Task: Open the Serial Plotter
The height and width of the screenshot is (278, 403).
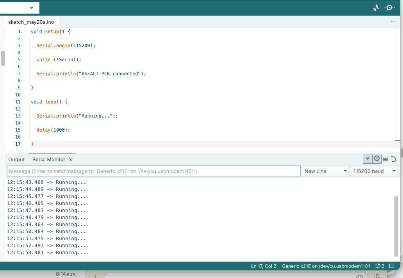Action: point(376,8)
